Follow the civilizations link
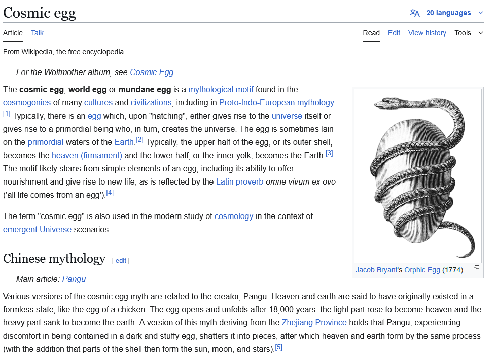 click(151, 102)
